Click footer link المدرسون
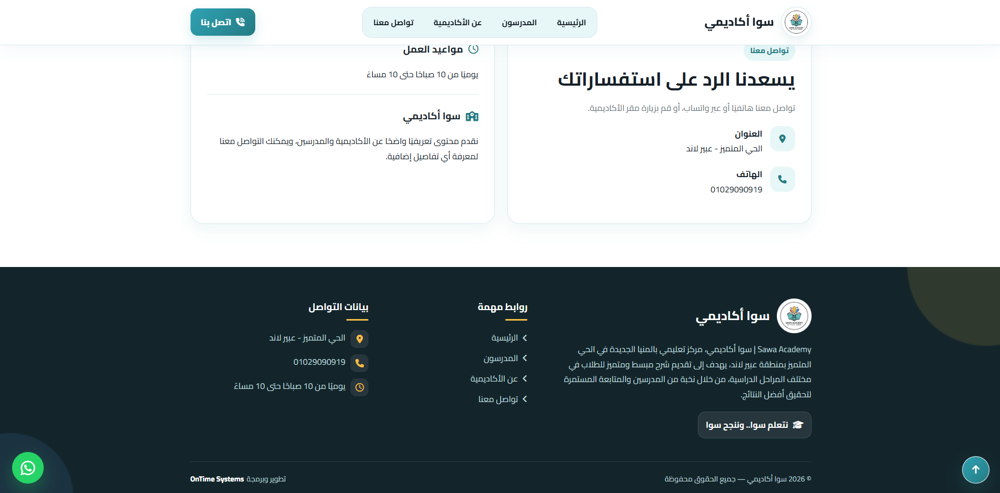1000x493 pixels. (501, 358)
